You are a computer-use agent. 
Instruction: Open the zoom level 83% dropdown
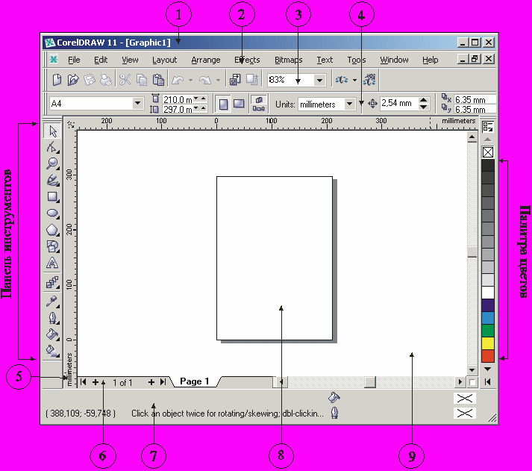coord(319,81)
